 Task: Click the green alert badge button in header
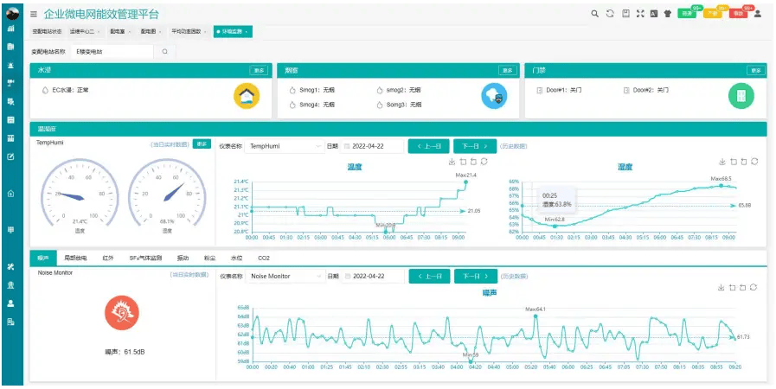[x=686, y=14]
